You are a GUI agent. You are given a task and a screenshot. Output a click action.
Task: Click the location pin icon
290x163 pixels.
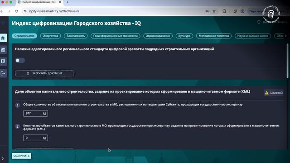click(x=259, y=22)
